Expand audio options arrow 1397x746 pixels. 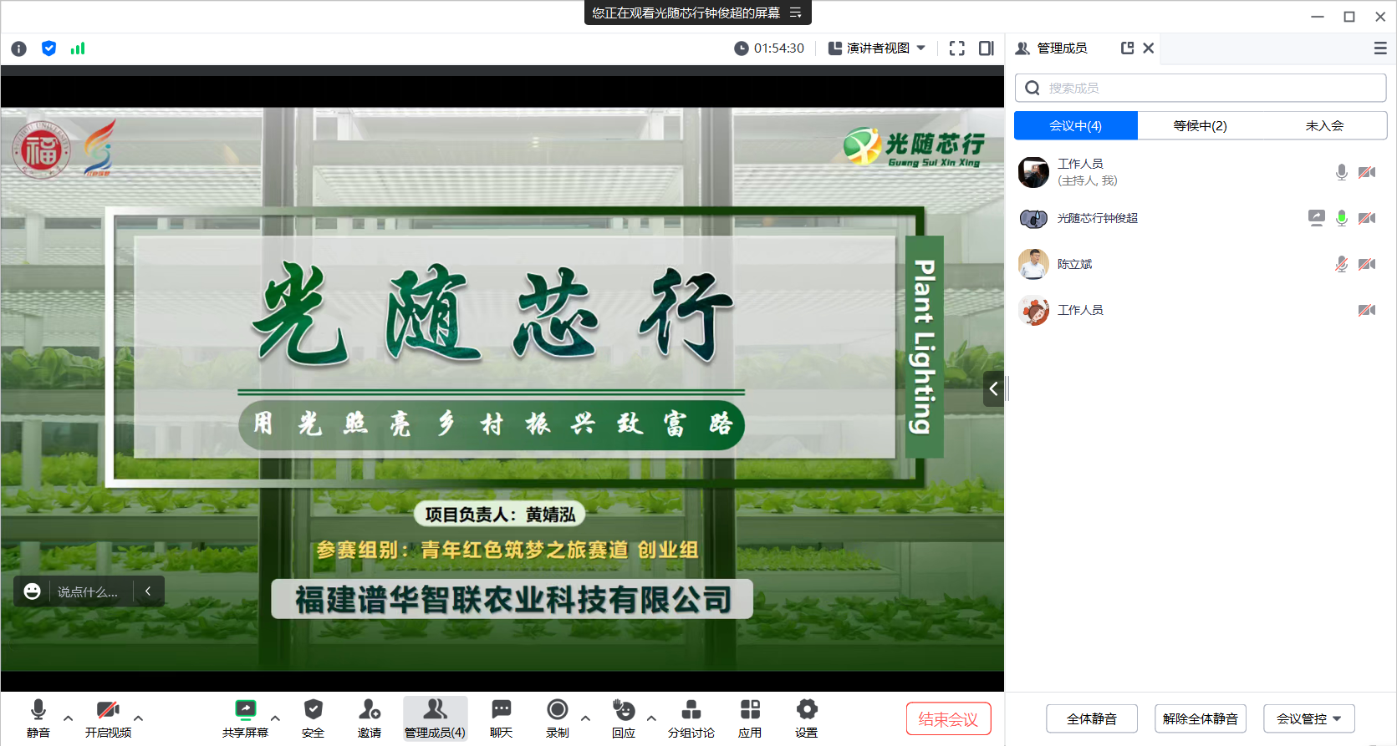[69, 718]
